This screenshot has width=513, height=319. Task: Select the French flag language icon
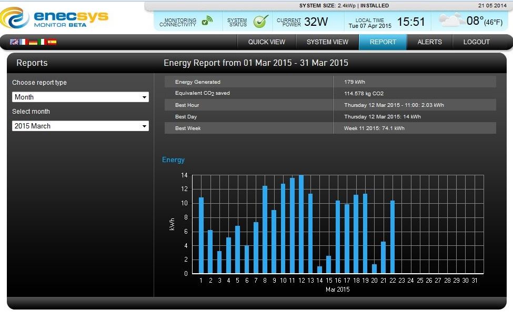click(x=23, y=42)
